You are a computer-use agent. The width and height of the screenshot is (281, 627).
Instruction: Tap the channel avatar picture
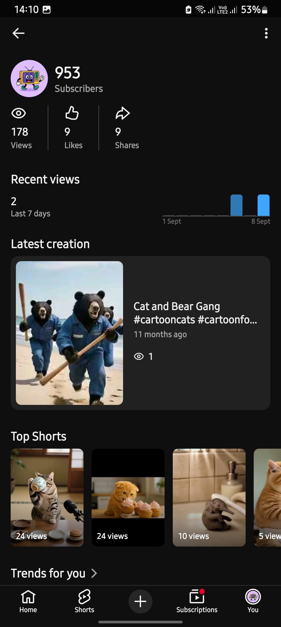coord(29,78)
